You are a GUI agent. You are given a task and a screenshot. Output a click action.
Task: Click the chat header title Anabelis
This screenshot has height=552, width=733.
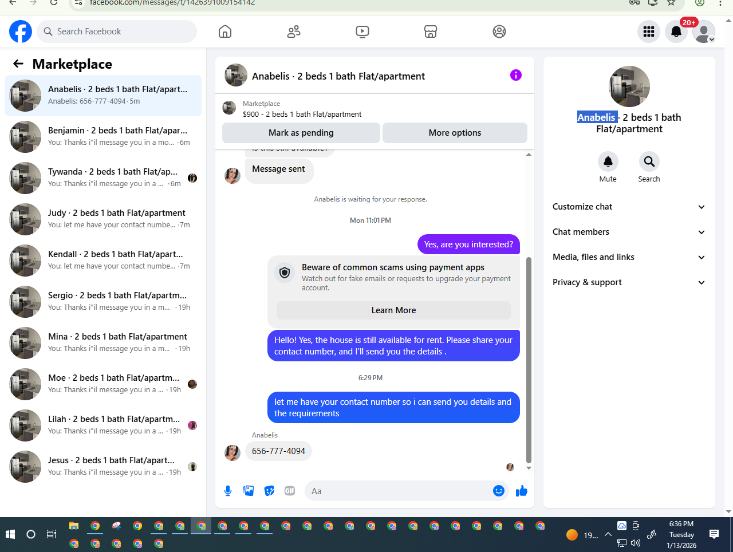pyautogui.click(x=338, y=76)
